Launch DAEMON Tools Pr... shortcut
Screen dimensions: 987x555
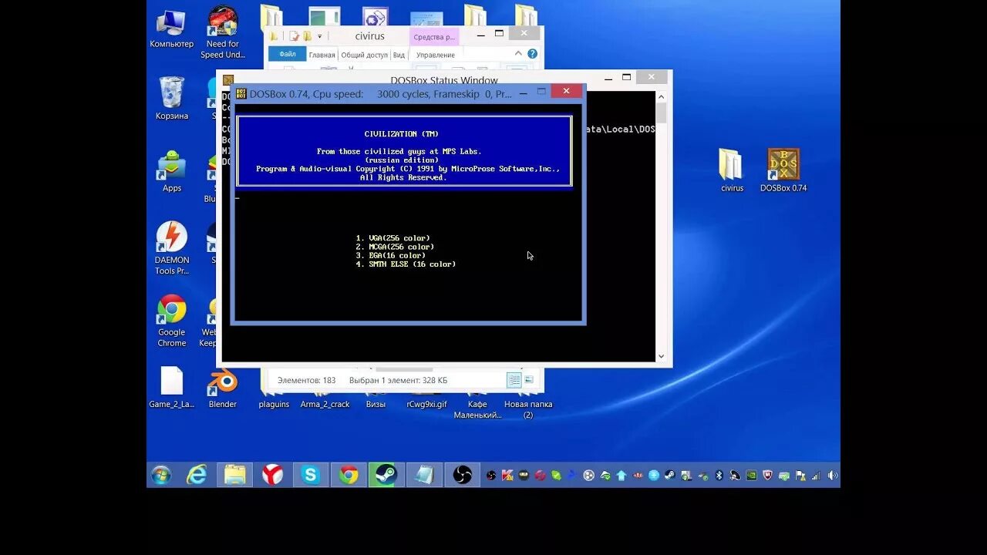tap(171, 248)
